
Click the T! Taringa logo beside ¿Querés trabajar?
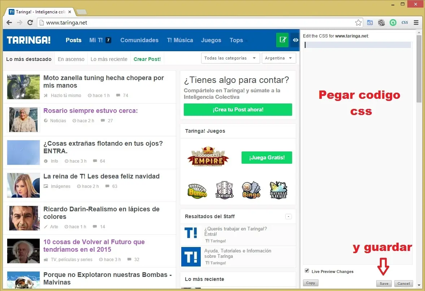pyautogui.click(x=191, y=233)
